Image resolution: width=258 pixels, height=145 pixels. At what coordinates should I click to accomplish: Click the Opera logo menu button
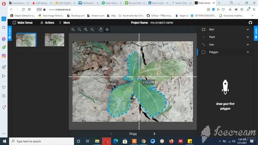4,4
